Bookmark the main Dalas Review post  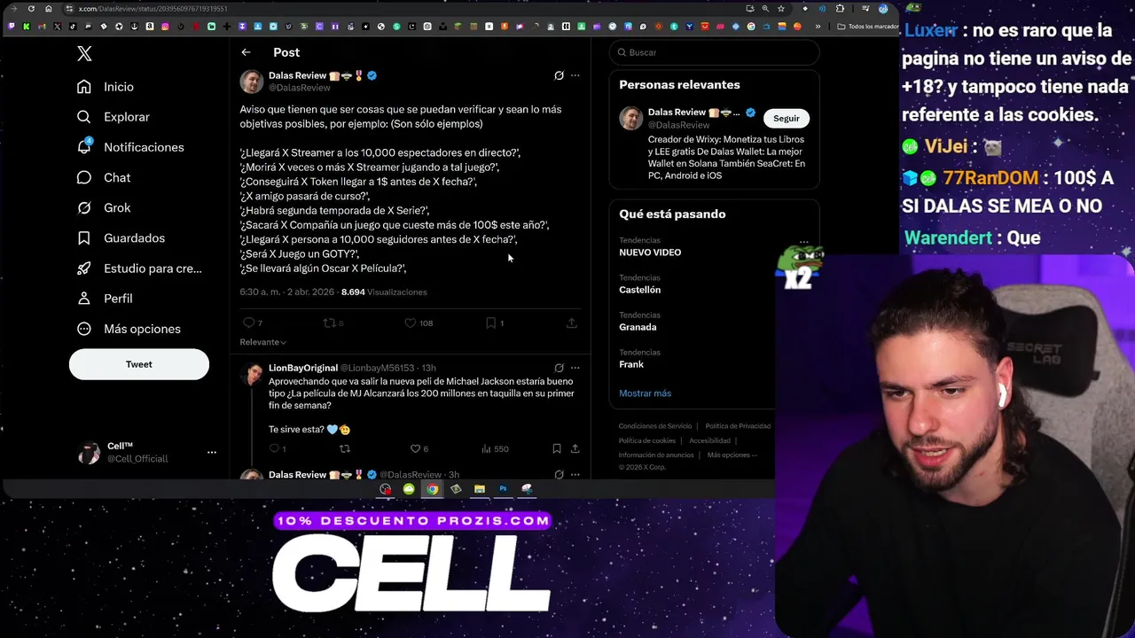tap(494, 323)
